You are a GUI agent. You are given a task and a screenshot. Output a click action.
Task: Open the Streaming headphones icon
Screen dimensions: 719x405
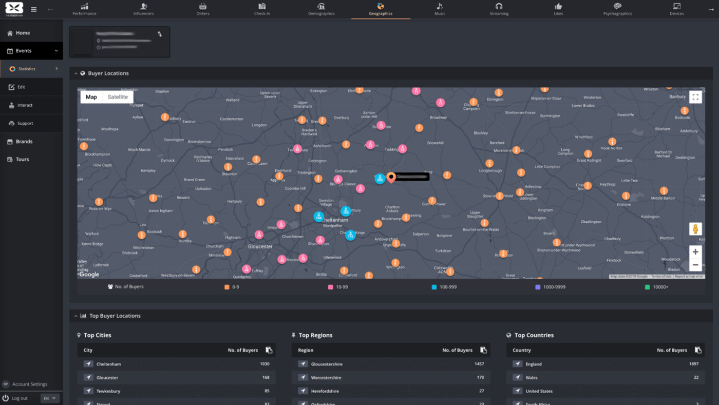[x=499, y=6]
